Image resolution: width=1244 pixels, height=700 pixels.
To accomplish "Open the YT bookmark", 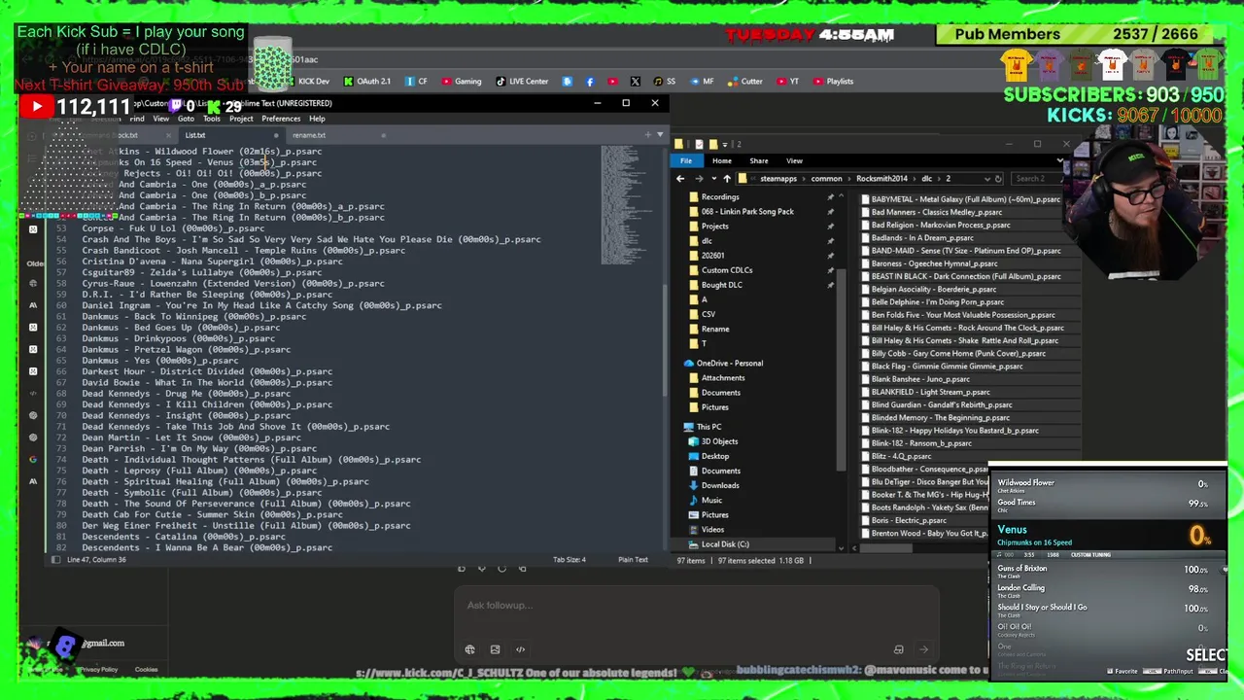I will pyautogui.click(x=787, y=82).
